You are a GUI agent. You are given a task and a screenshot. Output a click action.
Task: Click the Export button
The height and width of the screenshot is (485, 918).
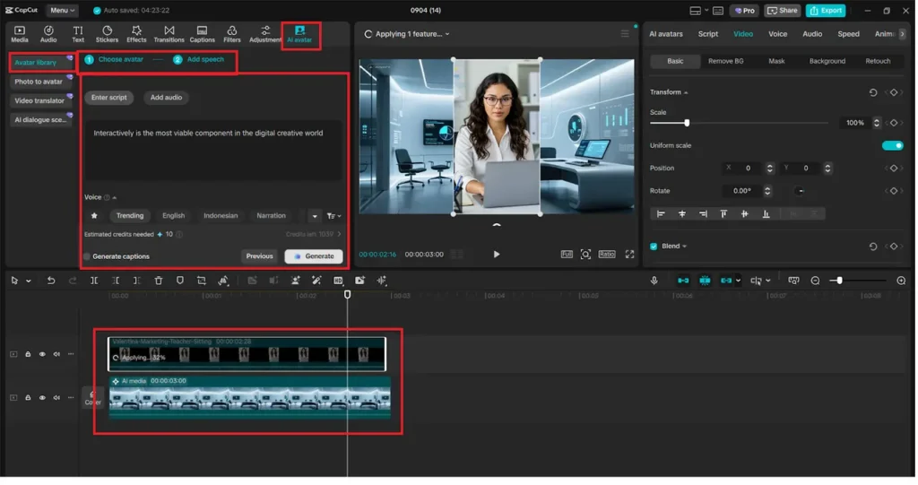[825, 11]
